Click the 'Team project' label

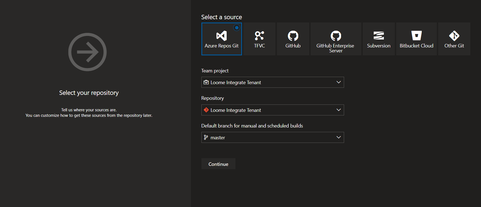[215, 71]
